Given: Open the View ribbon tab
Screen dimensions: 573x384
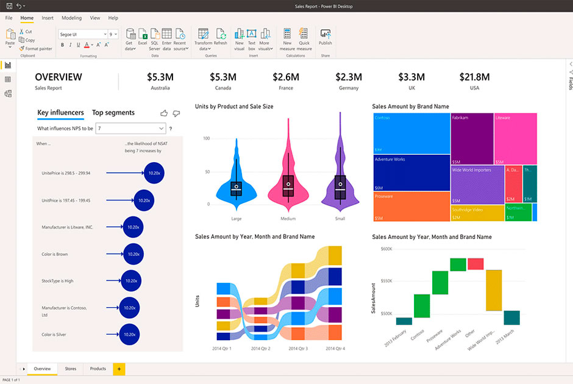Looking at the screenshot, I should pos(95,18).
